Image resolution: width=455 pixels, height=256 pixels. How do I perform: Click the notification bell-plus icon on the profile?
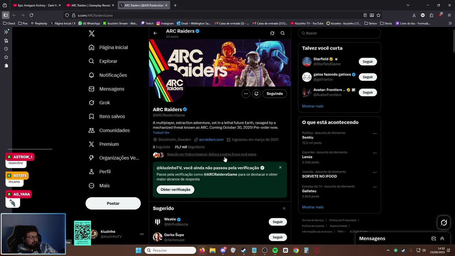[x=256, y=94]
